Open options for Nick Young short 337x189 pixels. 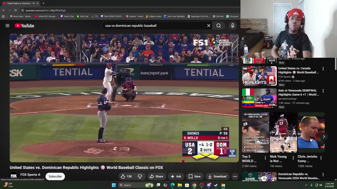coord(293,158)
